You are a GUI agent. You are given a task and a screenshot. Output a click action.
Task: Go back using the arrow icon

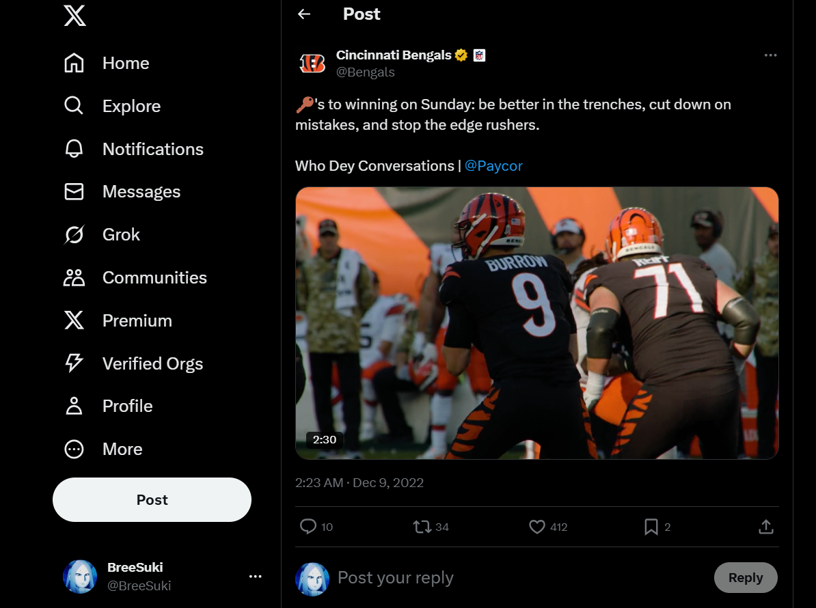pos(304,14)
